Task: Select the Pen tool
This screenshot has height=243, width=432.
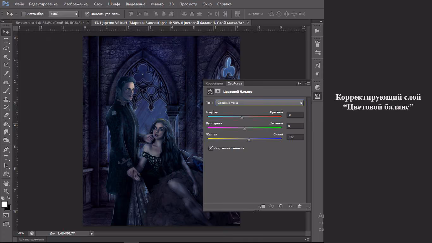Action: 6,149
